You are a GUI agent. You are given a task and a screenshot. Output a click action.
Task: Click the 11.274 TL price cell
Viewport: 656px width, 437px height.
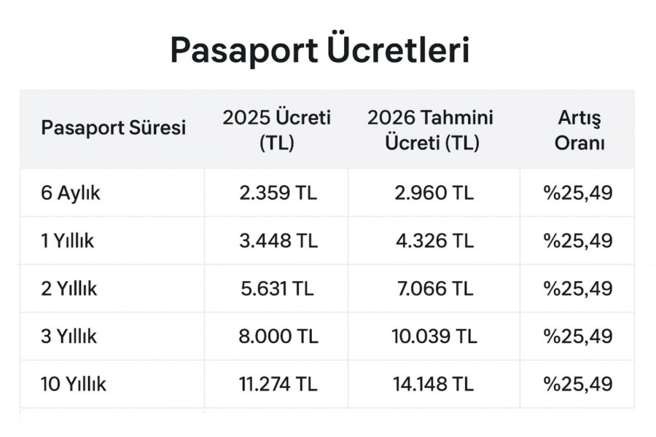tap(278, 384)
